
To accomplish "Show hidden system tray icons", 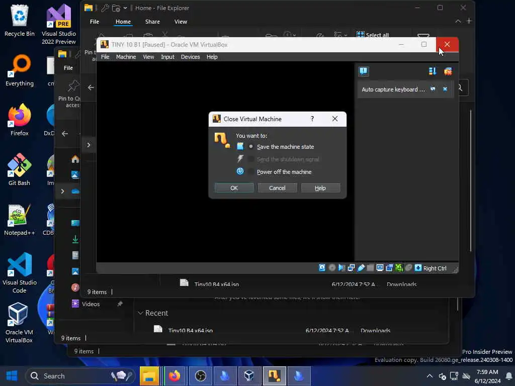I will pos(430,376).
